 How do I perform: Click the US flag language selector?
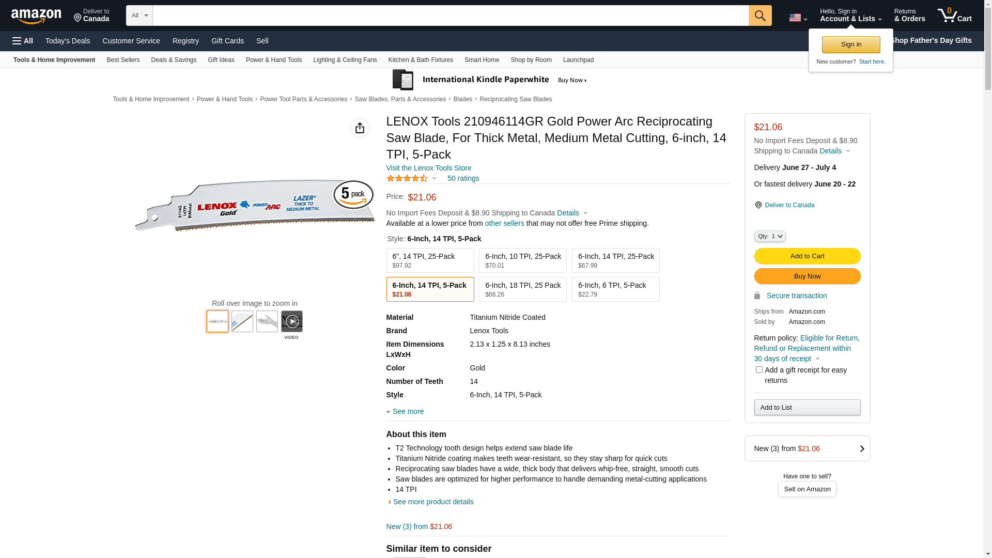797,18
